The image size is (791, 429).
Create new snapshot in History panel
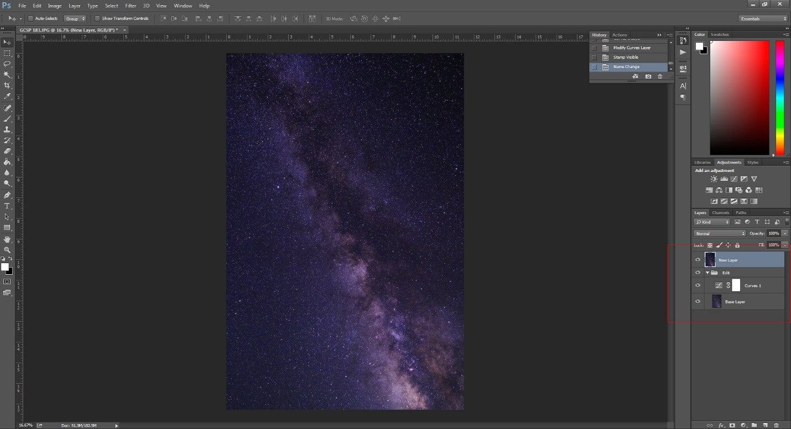click(648, 76)
